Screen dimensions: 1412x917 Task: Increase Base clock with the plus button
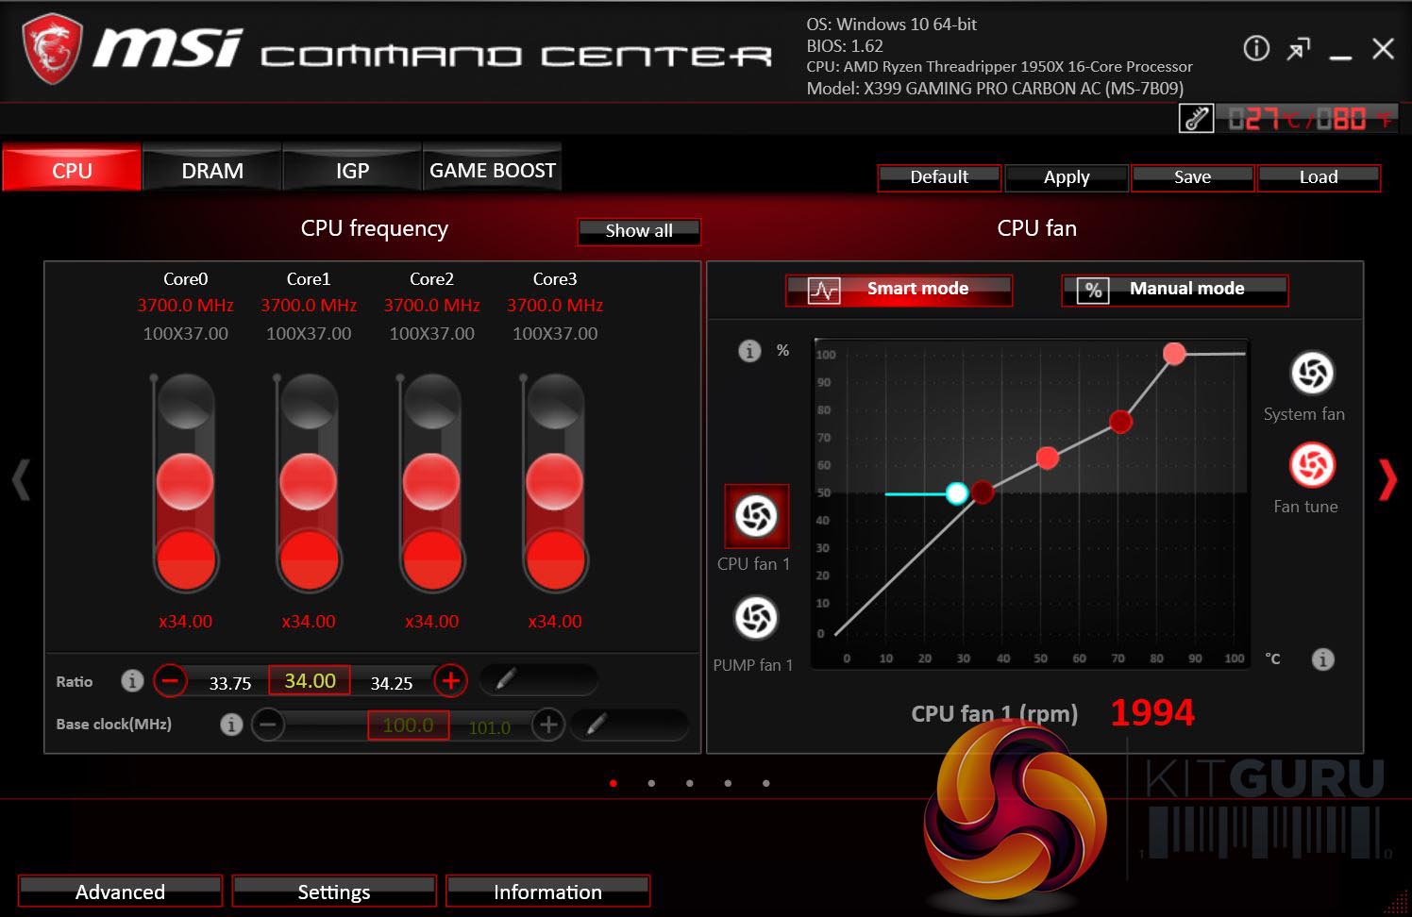pyautogui.click(x=548, y=725)
